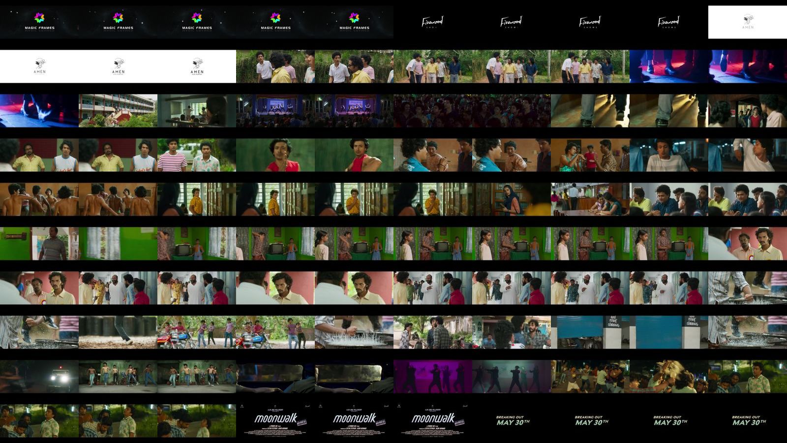Select the purple-lit dancers silhouette frame
The height and width of the screenshot is (443, 787).
[433, 377]
